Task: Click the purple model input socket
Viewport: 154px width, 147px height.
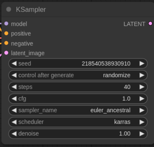Action: coord(6,24)
